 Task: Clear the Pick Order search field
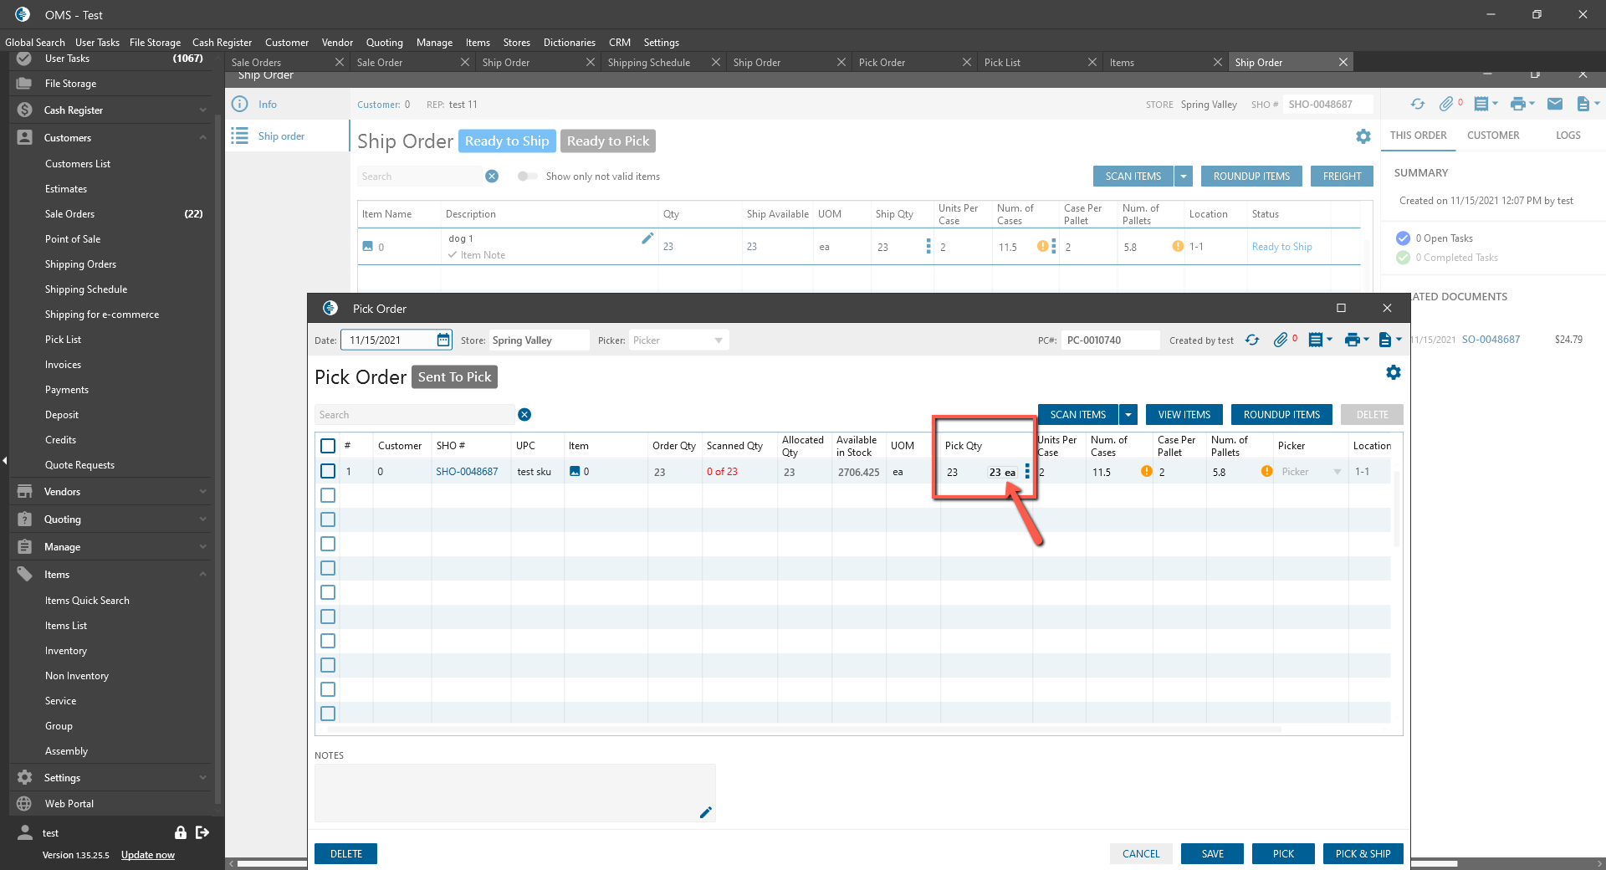524,415
